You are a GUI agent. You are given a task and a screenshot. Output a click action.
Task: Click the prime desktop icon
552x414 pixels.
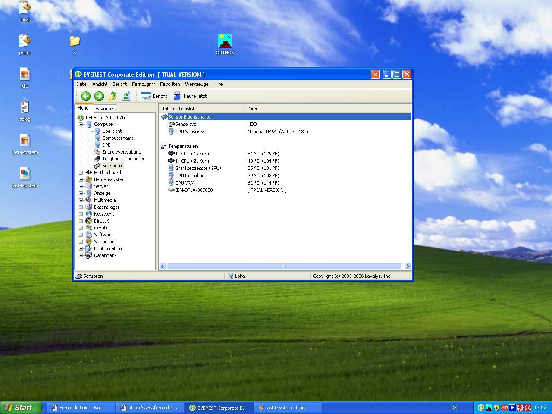point(25,44)
